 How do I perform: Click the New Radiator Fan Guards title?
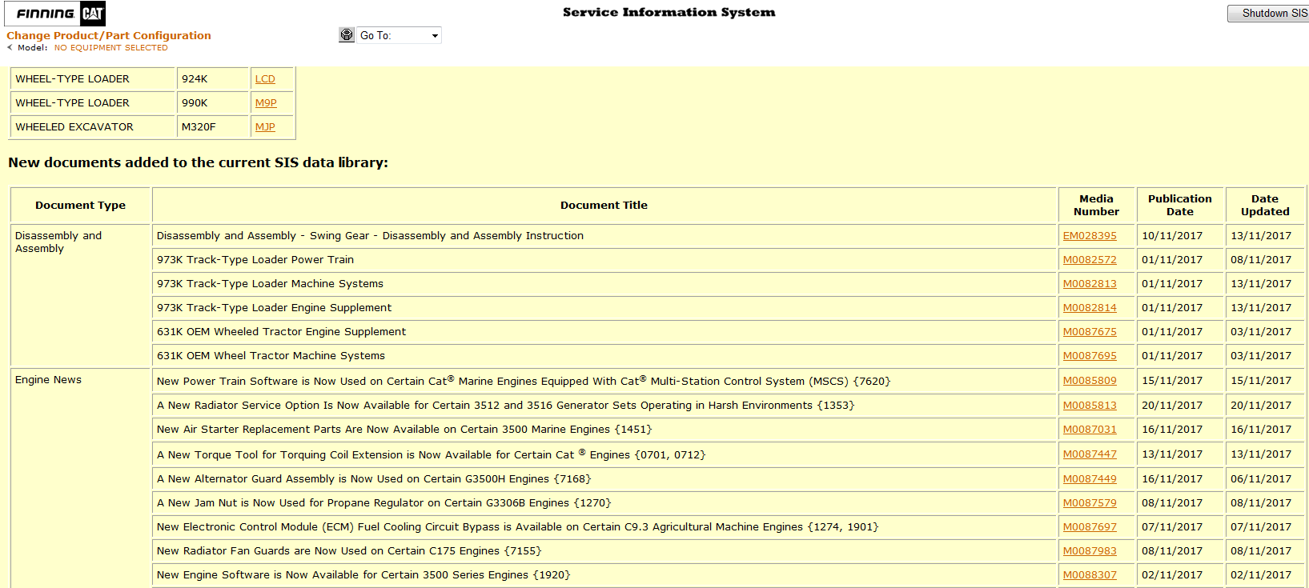[x=349, y=551]
